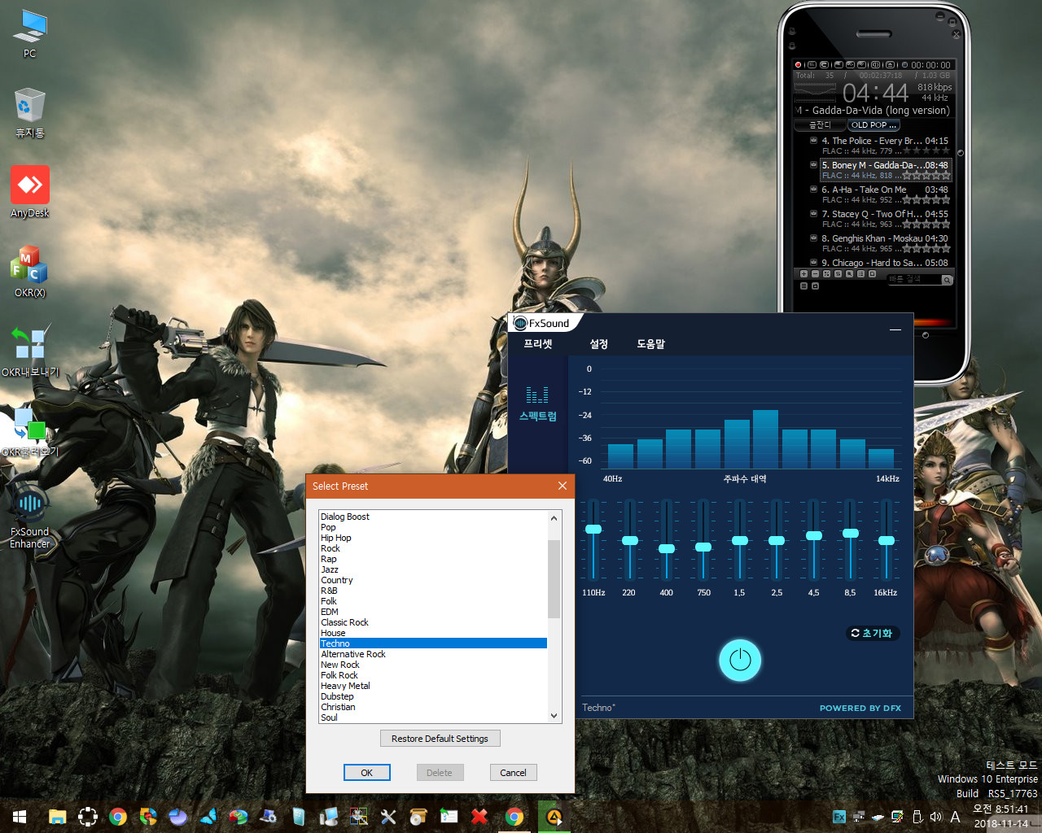
Task: Close the Select Preset dialog
Action: 562,486
